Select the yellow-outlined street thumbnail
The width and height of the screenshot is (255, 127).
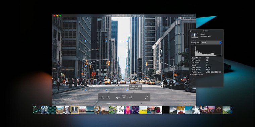pos(75,110)
